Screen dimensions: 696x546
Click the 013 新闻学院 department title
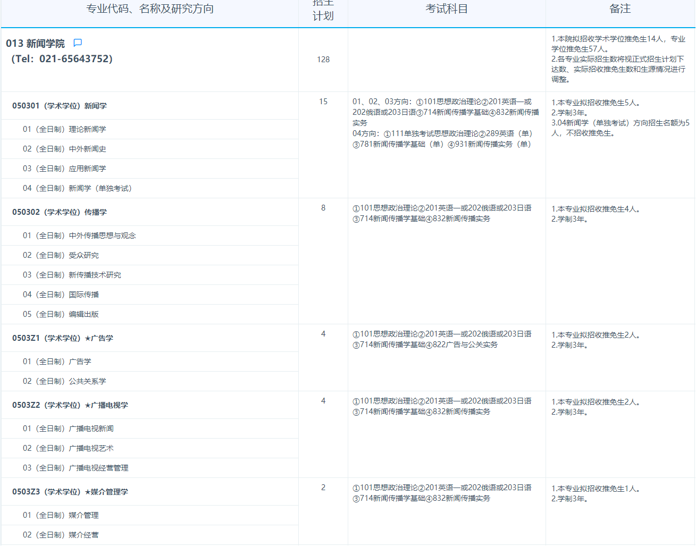tap(35, 44)
